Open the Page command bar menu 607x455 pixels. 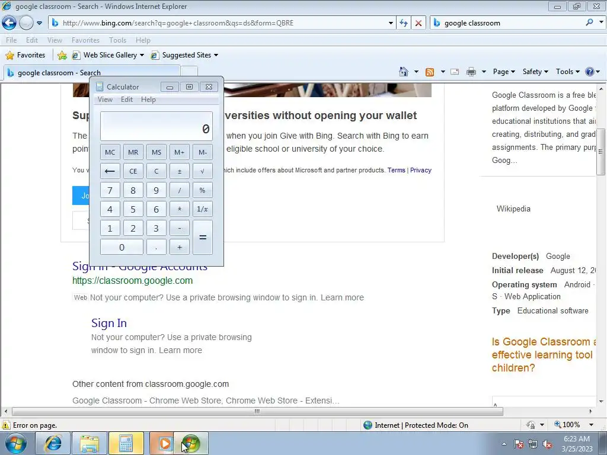(x=504, y=72)
